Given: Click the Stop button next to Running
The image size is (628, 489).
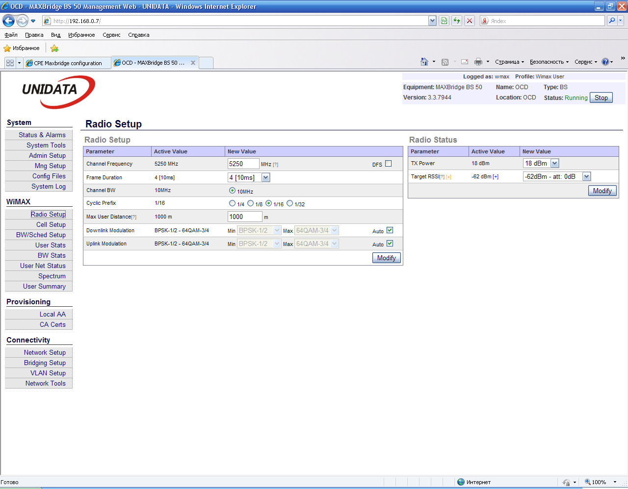Looking at the screenshot, I should [601, 98].
